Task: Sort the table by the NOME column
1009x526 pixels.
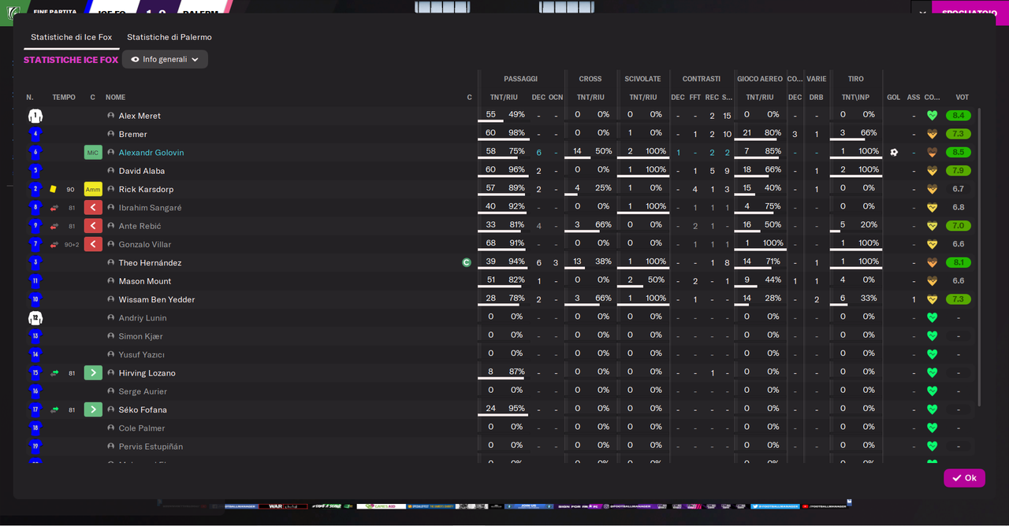Action: tap(116, 98)
